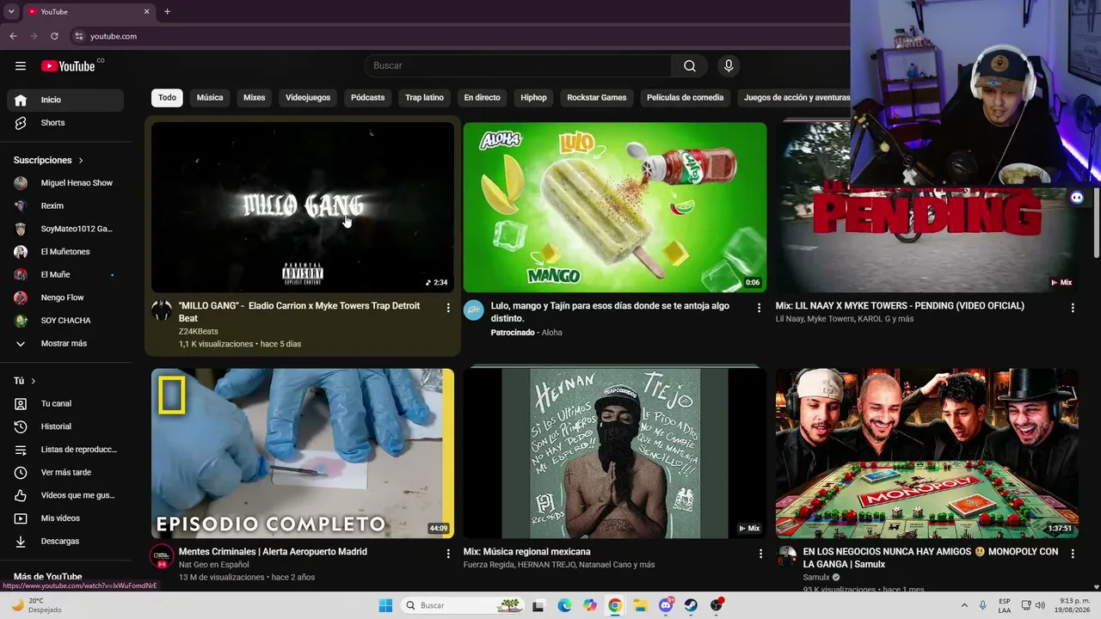1101x619 pixels.
Task: Select the Rockstar Games filter chip
Action: pos(597,98)
